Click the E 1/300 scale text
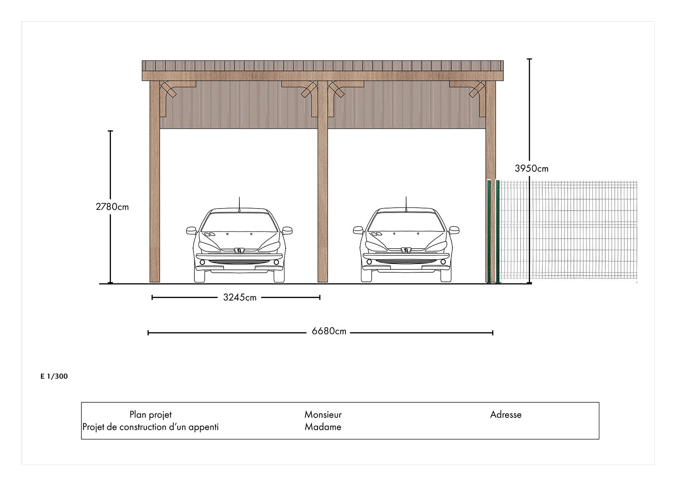The width and height of the screenshot is (677, 478). coord(54,377)
